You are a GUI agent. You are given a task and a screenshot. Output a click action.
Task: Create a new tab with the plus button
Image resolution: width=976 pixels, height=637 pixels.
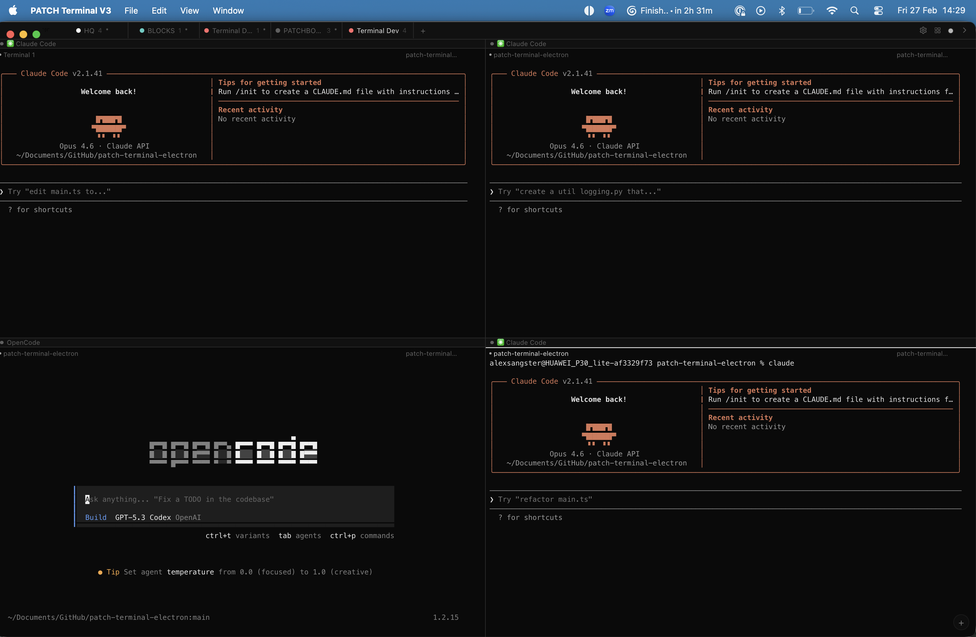pos(423,30)
